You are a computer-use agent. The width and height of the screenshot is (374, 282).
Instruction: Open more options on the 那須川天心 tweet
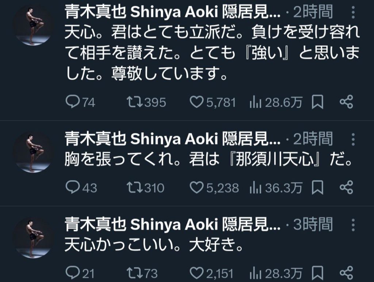pos(352,140)
